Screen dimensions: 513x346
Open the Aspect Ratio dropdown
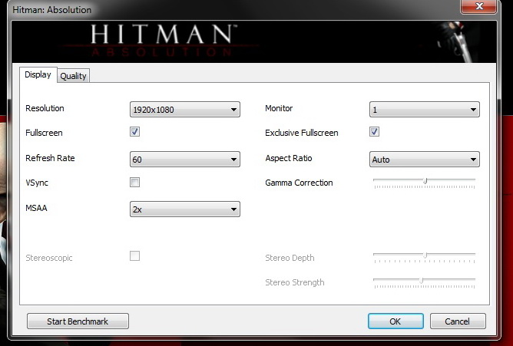coord(425,160)
